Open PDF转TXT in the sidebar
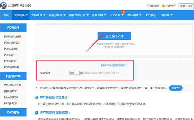This screenshot has height=120, width=194. point(10,61)
